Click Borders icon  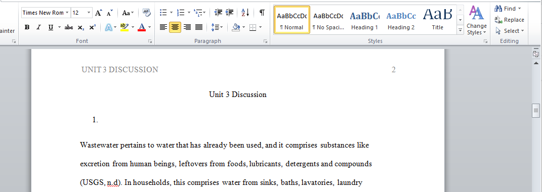[253, 27]
